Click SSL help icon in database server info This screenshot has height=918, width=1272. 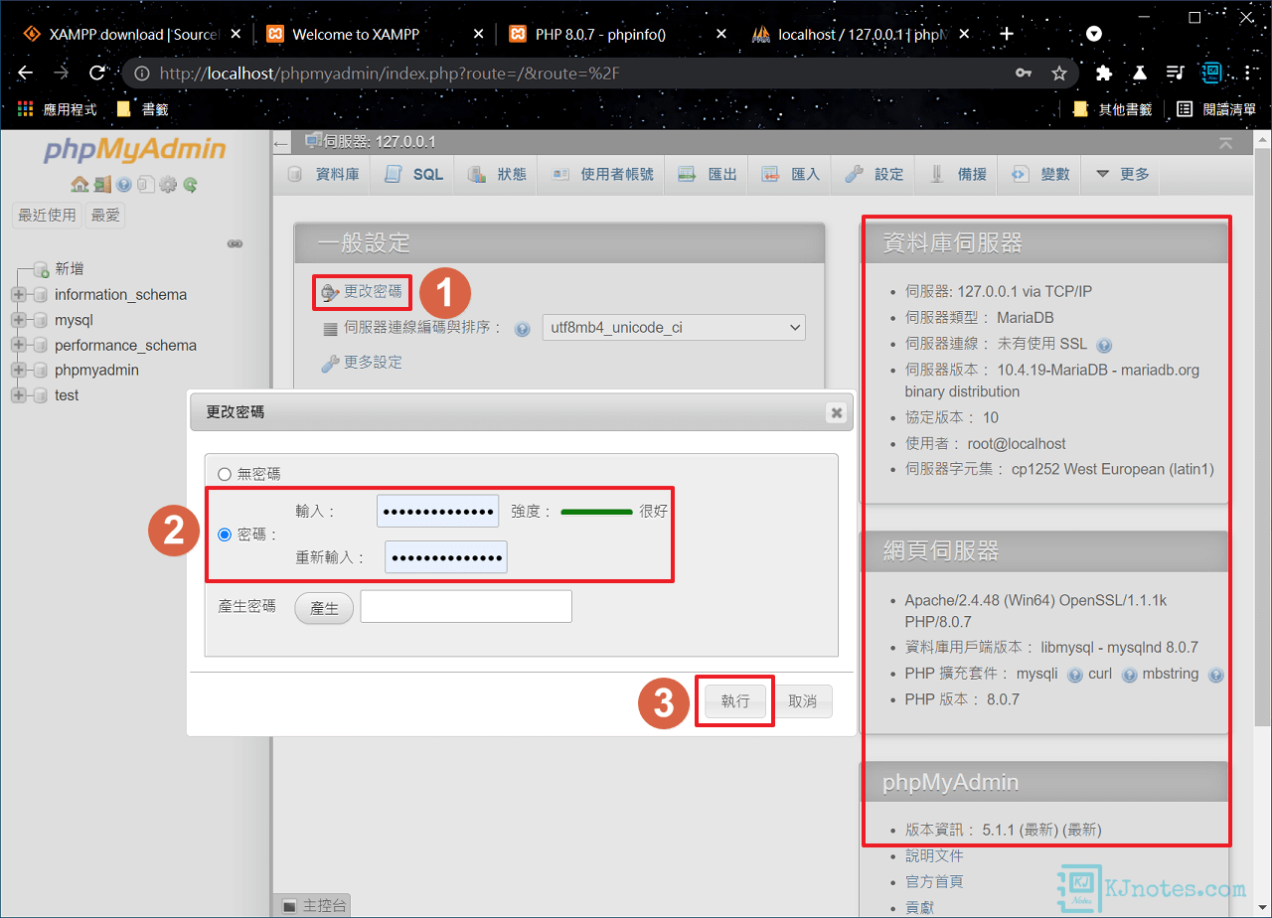1104,345
